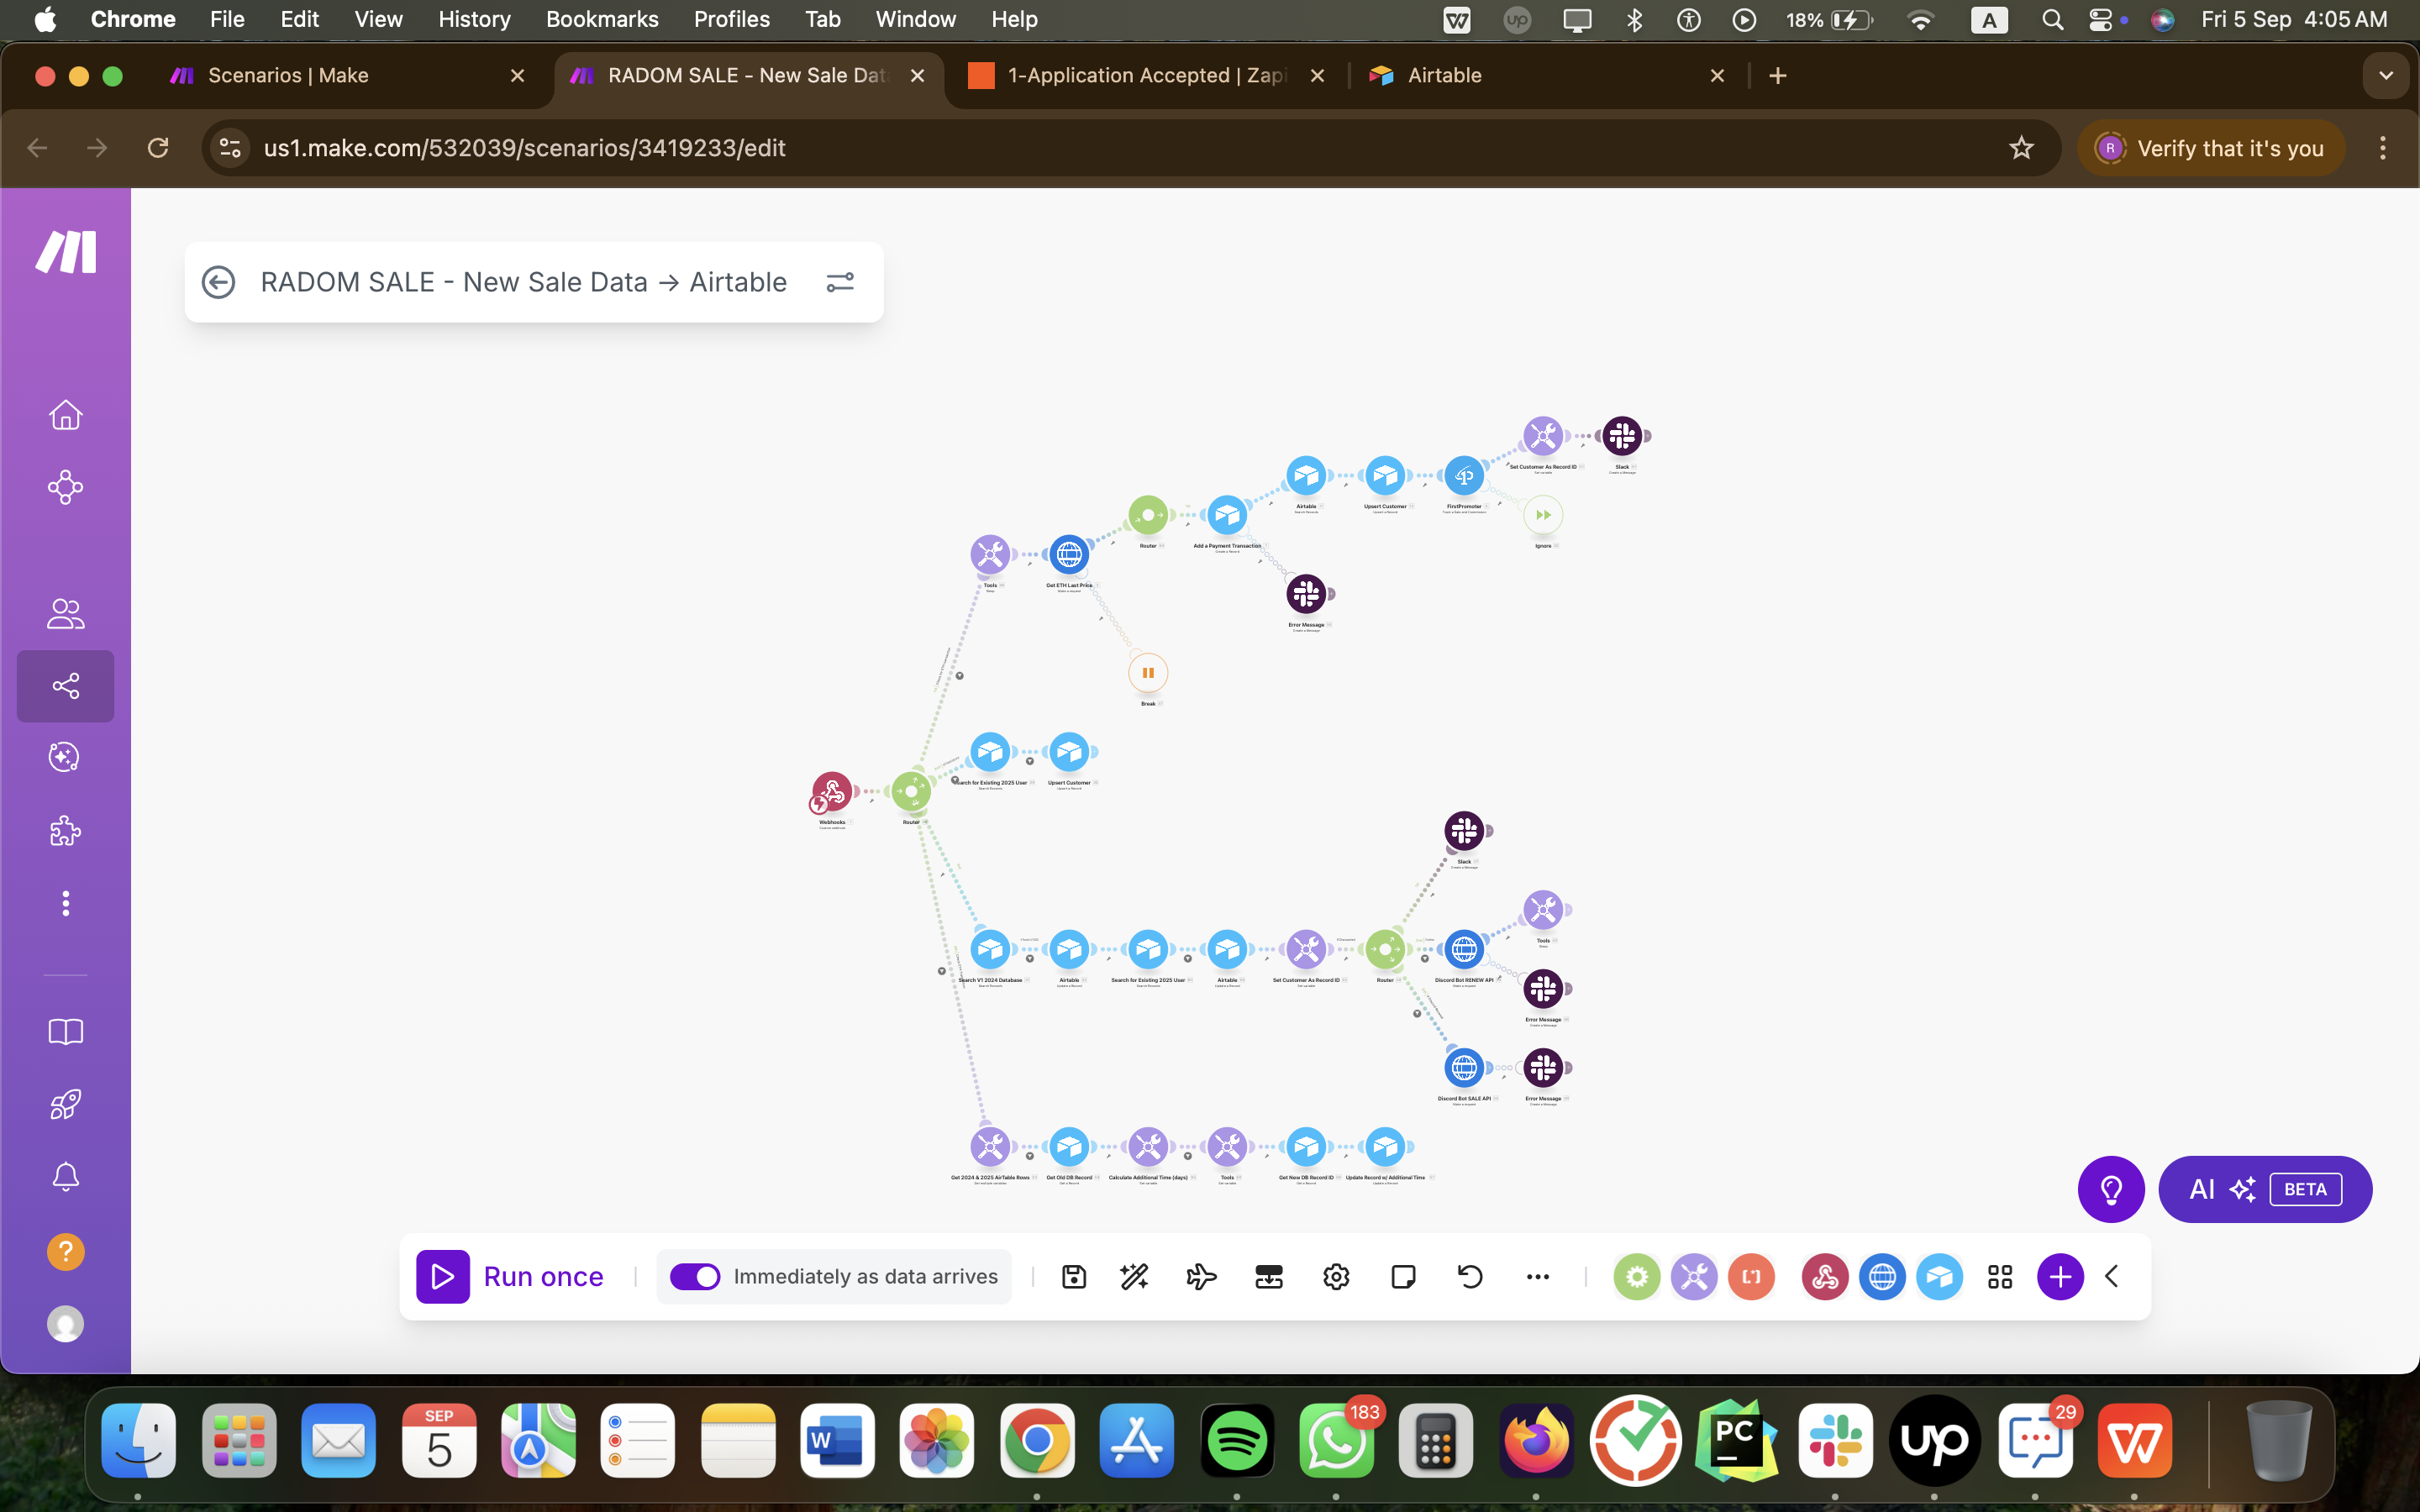The image size is (2420, 1512).
Task: Open scenario settings gear icon
Action: point(1336,1276)
